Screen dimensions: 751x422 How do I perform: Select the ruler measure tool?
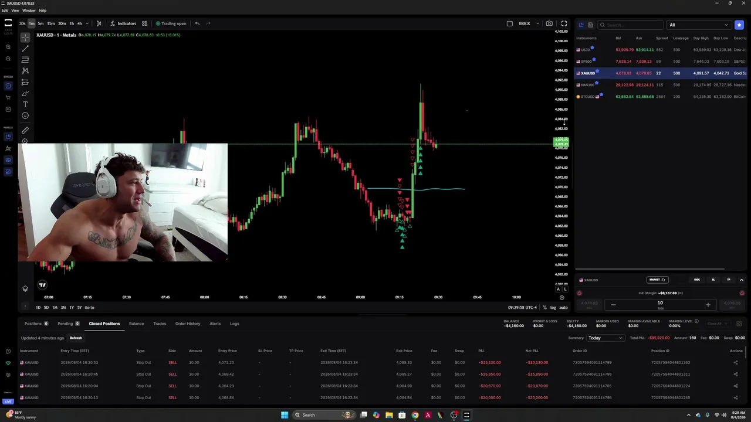(25, 130)
